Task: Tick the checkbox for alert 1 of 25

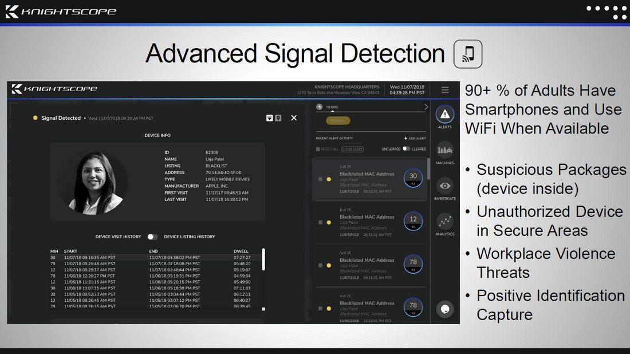Action: [x=320, y=179]
